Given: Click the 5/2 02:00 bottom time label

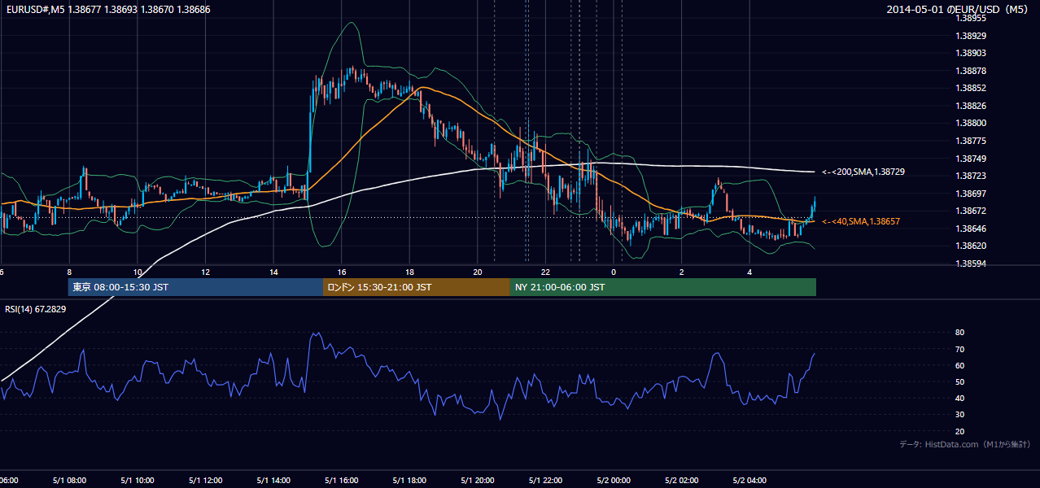Looking at the screenshot, I should tap(682, 480).
